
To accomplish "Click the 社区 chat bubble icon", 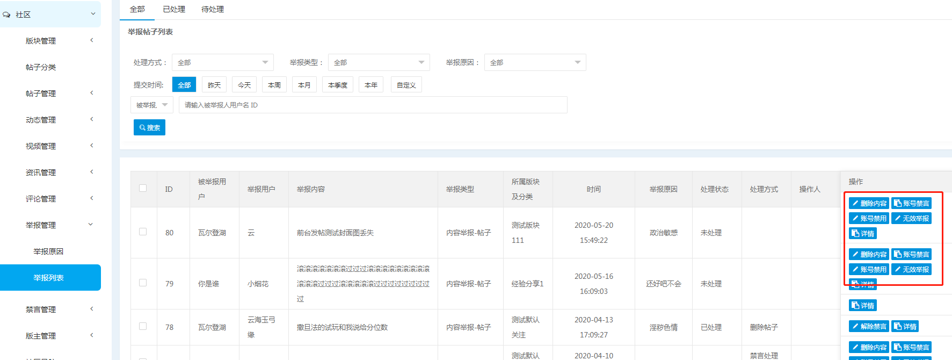I will (x=6, y=15).
